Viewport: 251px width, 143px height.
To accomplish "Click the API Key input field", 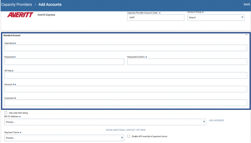I will coord(125,75).
